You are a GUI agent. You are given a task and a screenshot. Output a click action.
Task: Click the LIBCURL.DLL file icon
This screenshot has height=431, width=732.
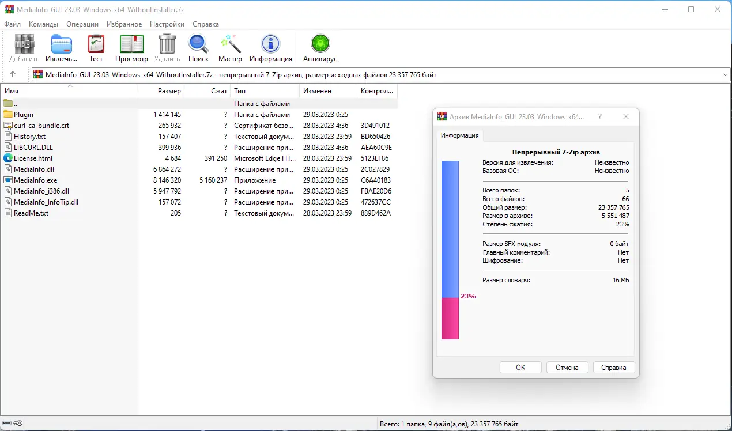pyautogui.click(x=8, y=148)
